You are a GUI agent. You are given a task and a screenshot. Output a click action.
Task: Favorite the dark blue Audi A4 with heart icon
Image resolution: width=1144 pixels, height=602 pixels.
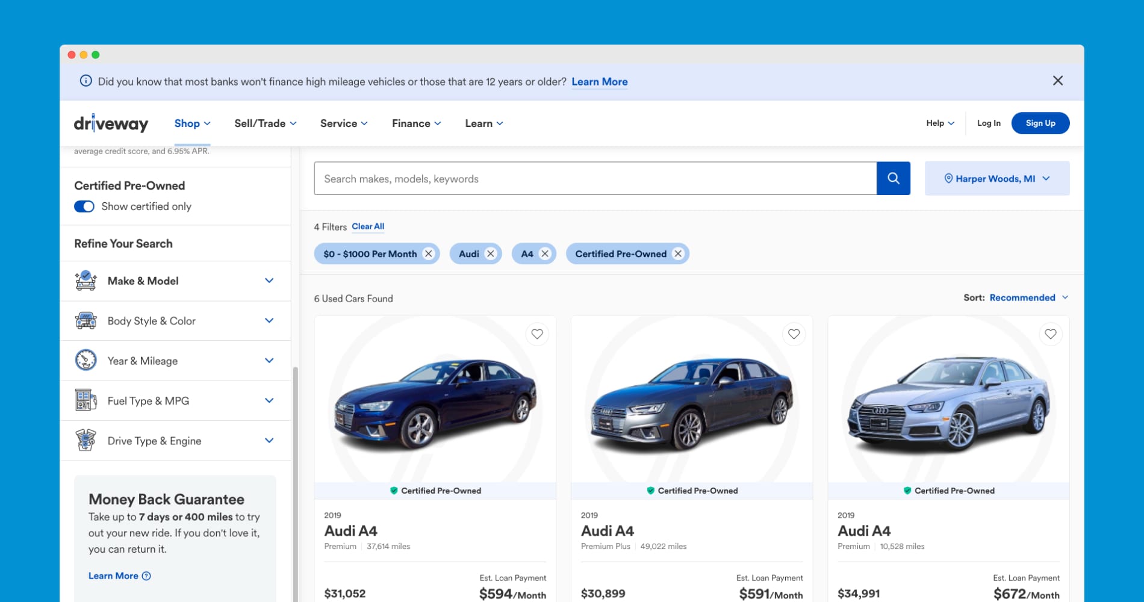tap(537, 334)
